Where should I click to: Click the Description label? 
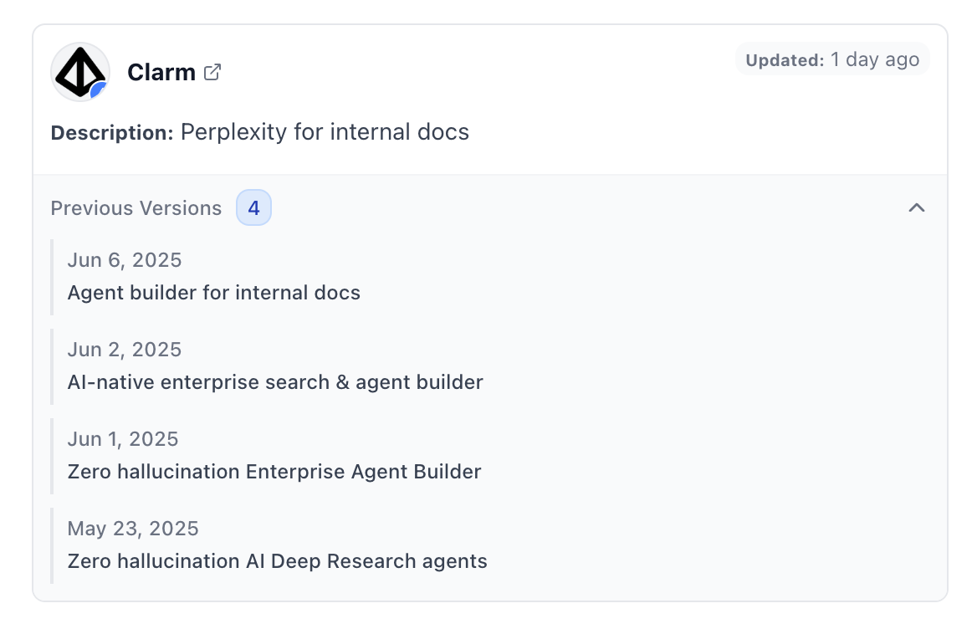click(112, 133)
